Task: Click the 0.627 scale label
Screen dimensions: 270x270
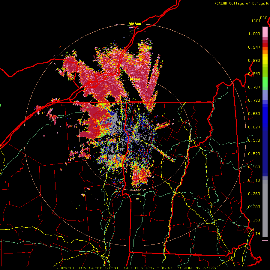Action: tap(254, 127)
